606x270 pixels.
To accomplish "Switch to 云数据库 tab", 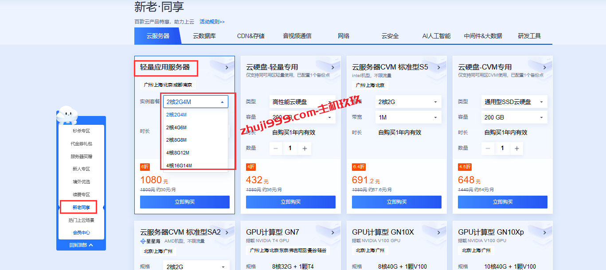I will (204, 36).
